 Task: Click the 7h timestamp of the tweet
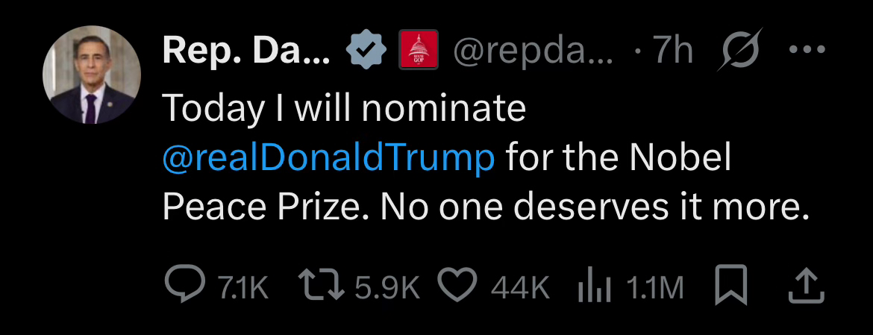(673, 51)
